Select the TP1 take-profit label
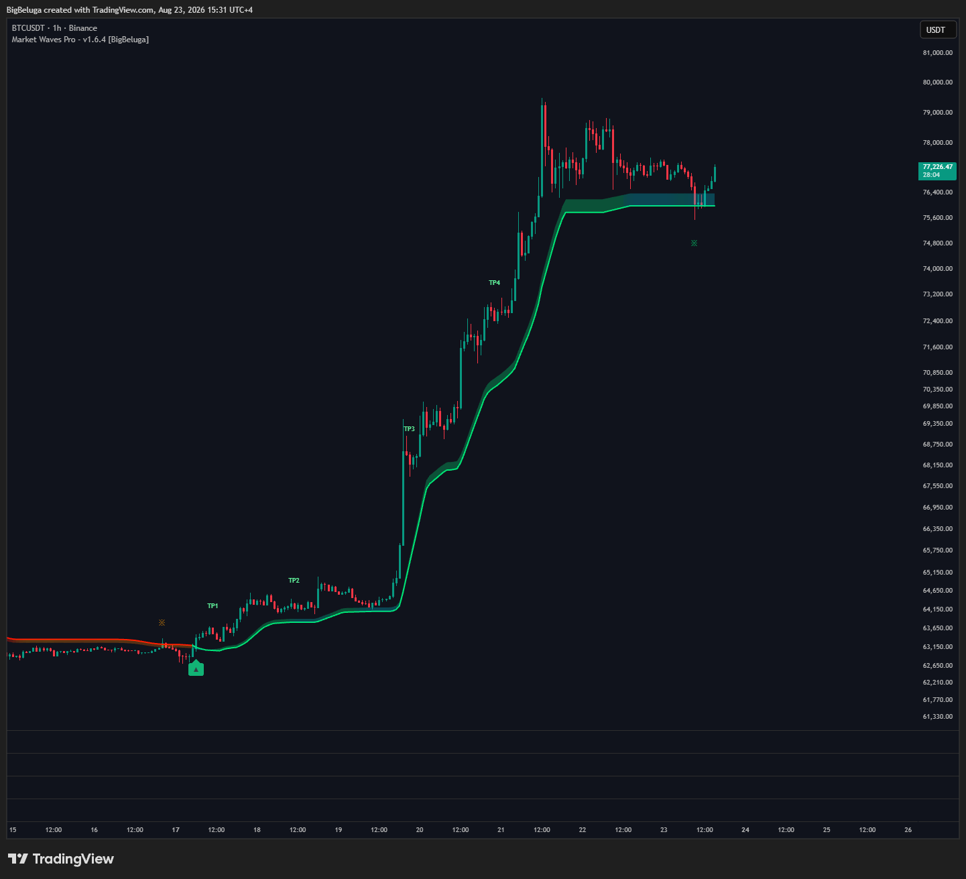 point(213,606)
